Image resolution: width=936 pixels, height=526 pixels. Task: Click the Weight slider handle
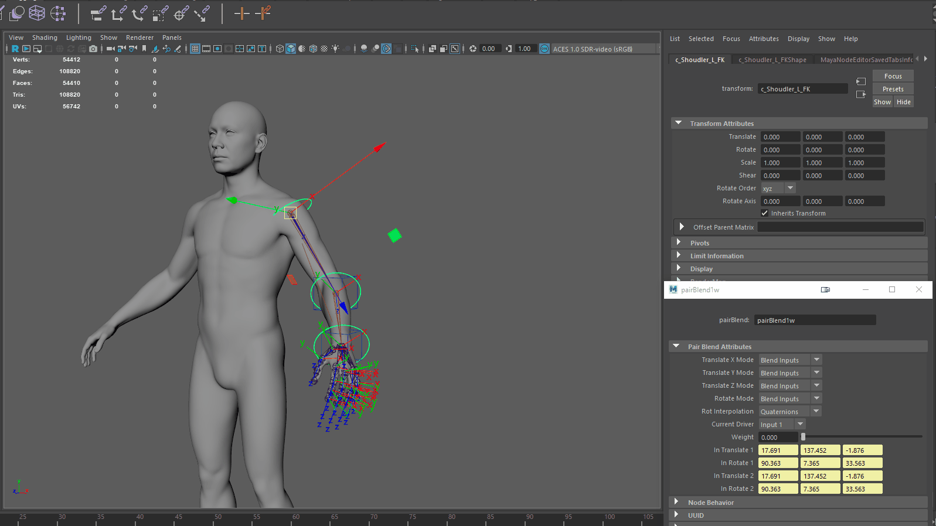pos(803,436)
